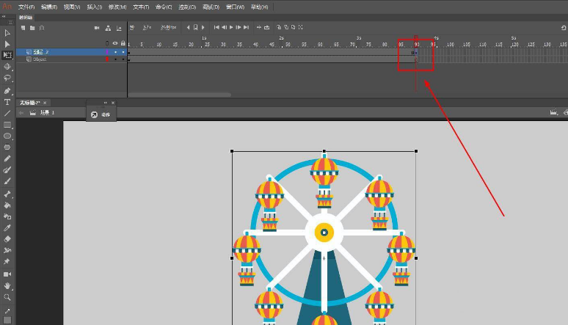This screenshot has width=568, height=325.
Task: Open the 修改(M) menu
Action: click(x=117, y=7)
